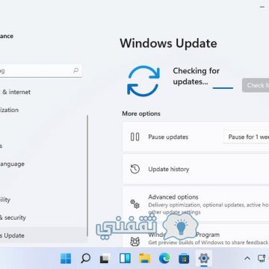Open Task View on the taskbar
The height and width of the screenshot is (269, 269).
tap(105, 259)
